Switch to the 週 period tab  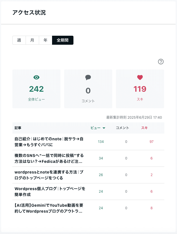tap(19, 40)
